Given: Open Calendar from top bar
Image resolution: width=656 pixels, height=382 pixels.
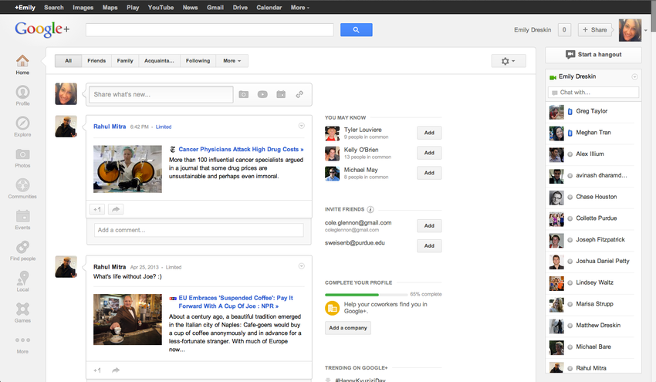Looking at the screenshot, I should (x=269, y=8).
